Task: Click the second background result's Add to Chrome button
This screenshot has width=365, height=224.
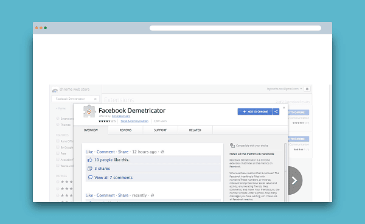Action: (299, 139)
